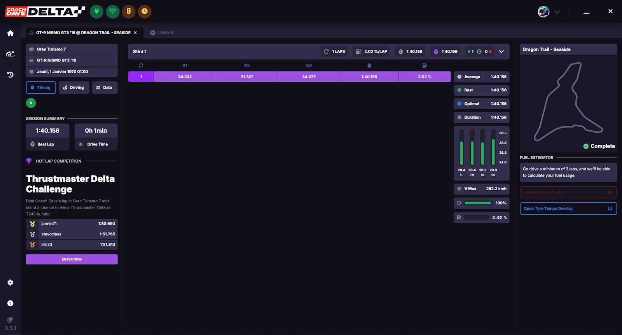Select jannip71 leaderboard entry
This screenshot has width=622, height=335.
72,224
